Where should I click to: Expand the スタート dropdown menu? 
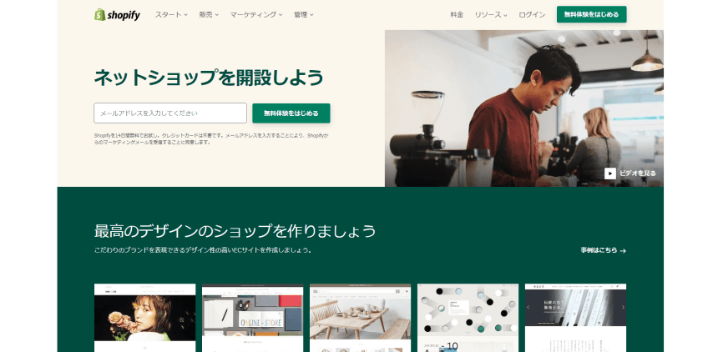tap(171, 15)
